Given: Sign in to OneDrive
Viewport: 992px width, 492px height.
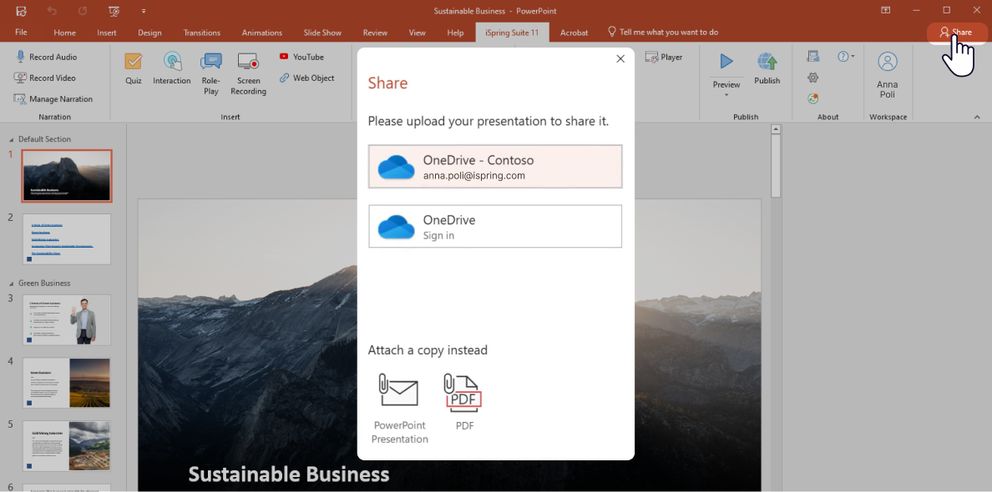Looking at the screenshot, I should [x=495, y=226].
